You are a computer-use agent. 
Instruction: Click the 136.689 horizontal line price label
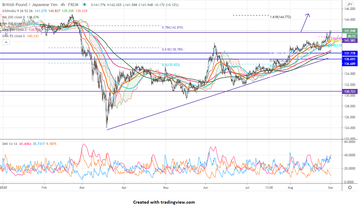pos(349,64)
